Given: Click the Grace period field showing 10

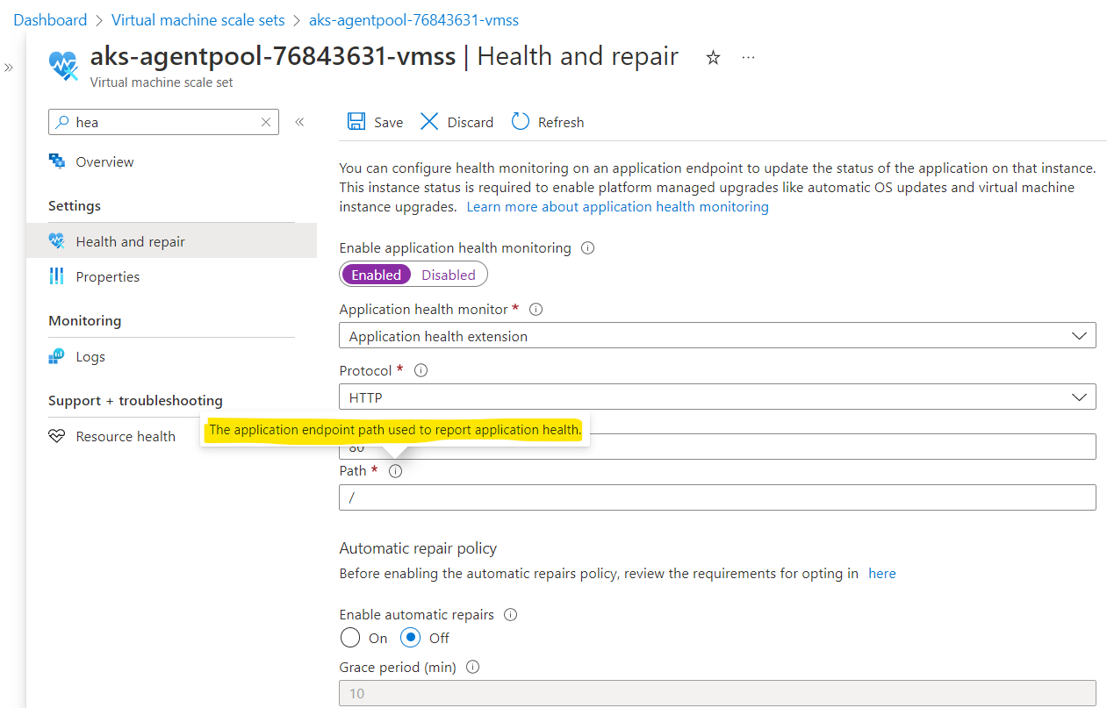Looking at the screenshot, I should click(x=717, y=693).
